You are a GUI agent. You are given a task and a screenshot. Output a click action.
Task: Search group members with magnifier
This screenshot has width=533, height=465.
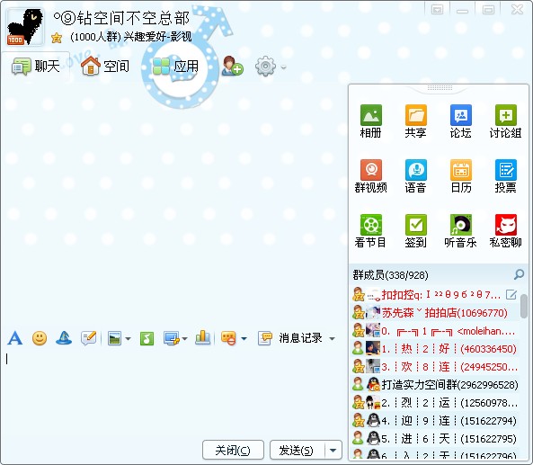(519, 274)
